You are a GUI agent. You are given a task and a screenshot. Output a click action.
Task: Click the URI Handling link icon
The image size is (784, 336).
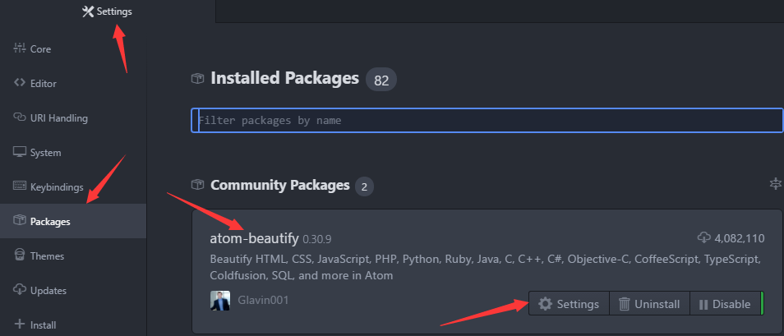coord(19,117)
